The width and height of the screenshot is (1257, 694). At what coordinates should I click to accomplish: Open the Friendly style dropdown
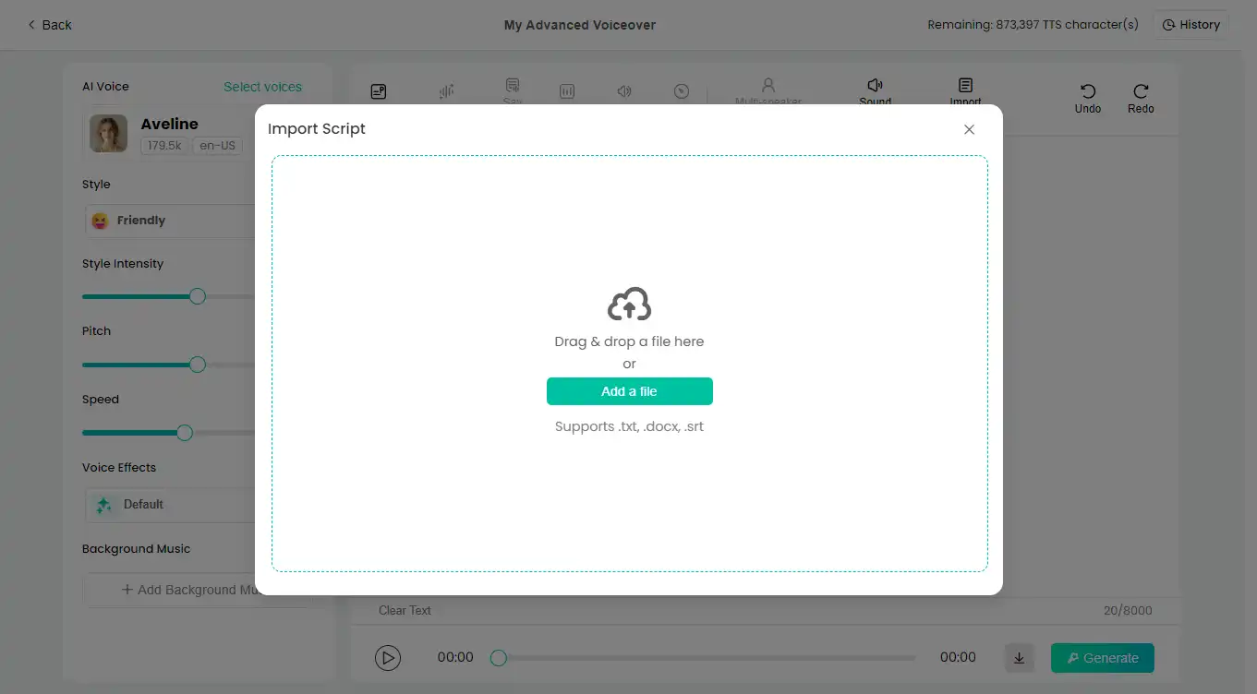(x=170, y=221)
